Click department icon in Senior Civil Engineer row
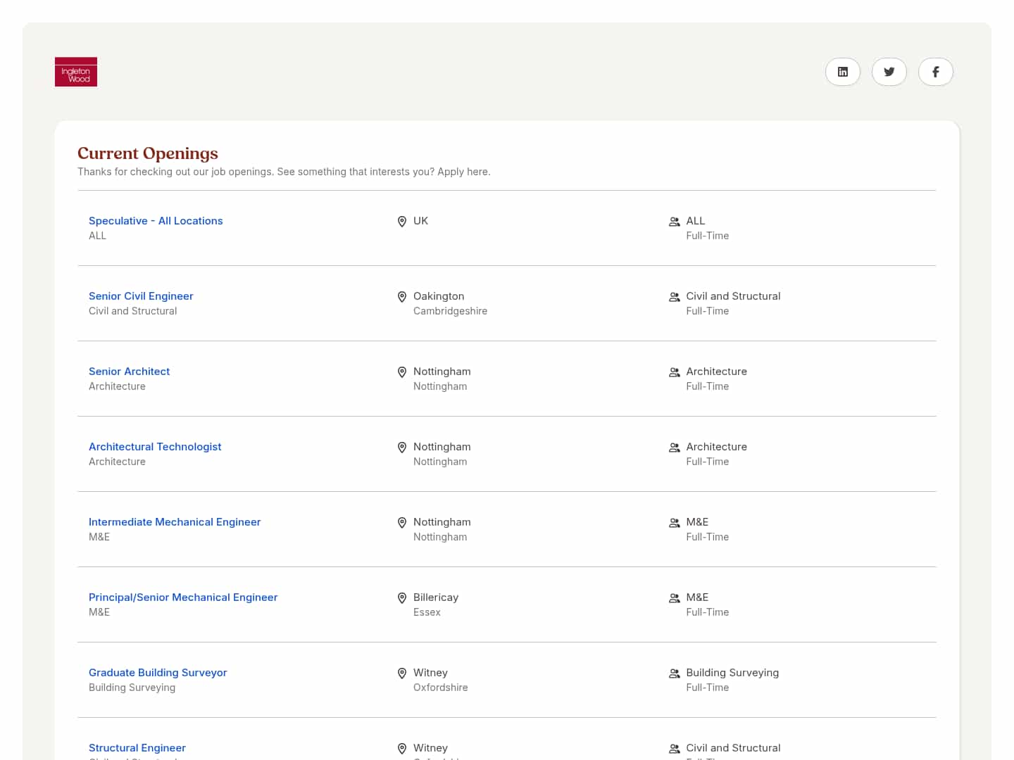 [675, 297]
